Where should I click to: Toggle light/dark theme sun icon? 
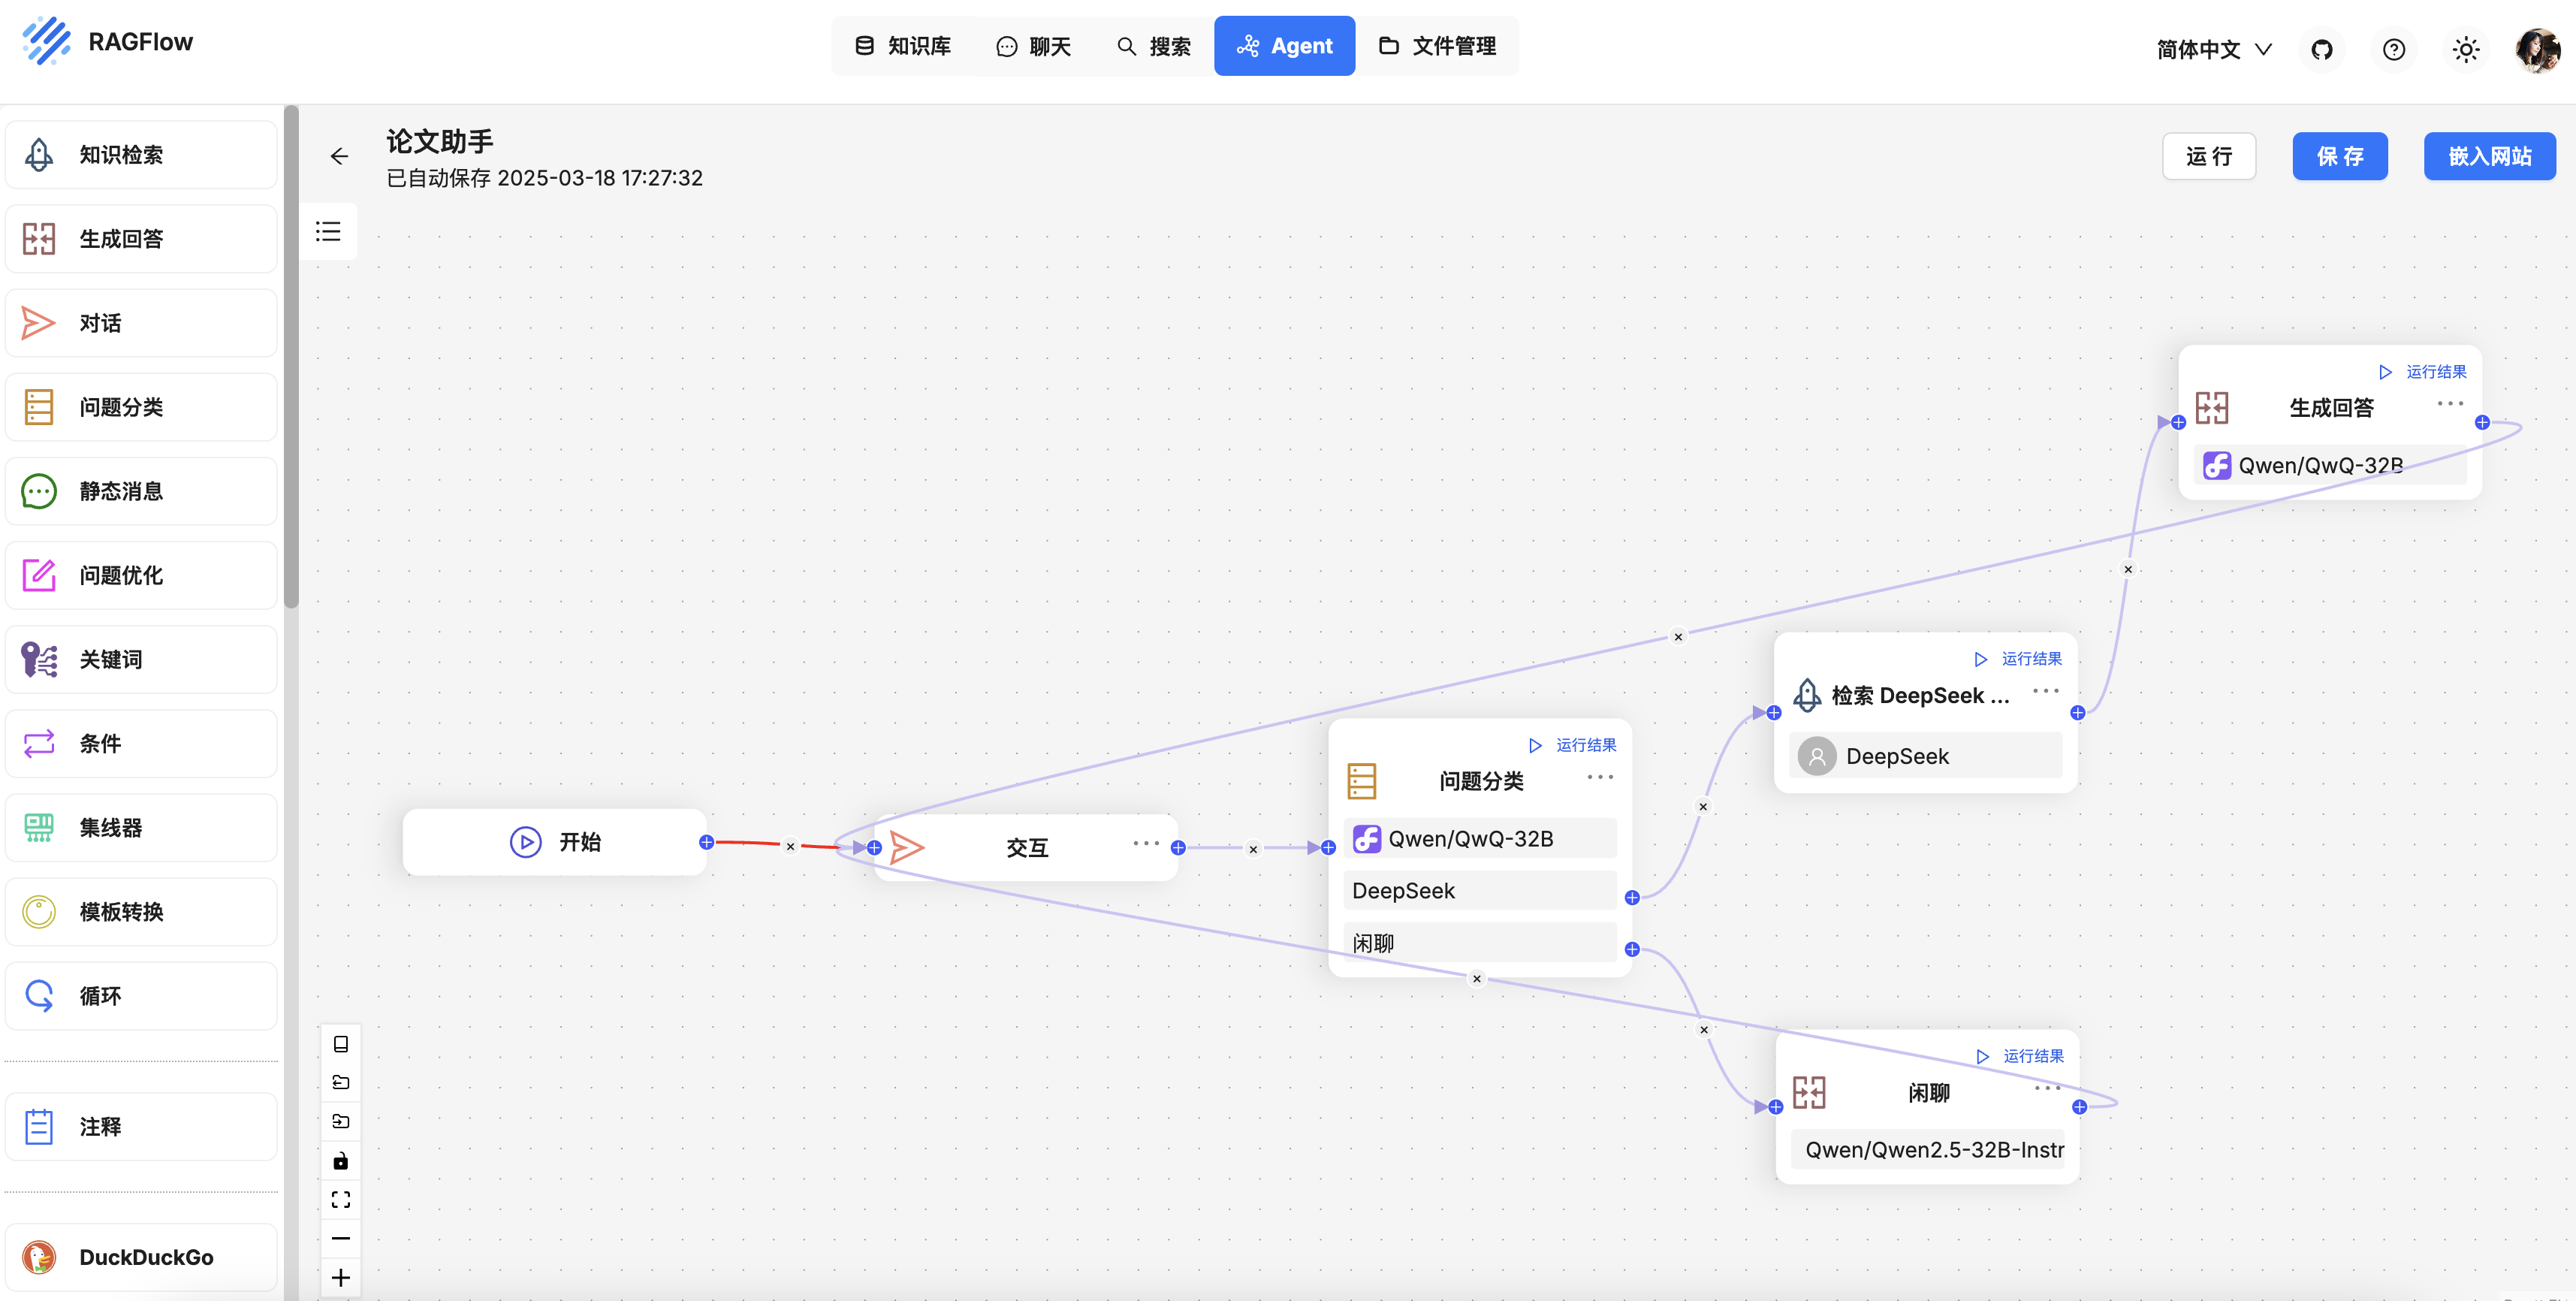[x=2465, y=49]
